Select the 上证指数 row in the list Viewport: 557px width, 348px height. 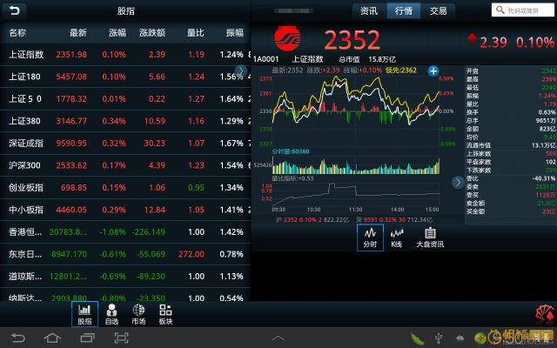(x=125, y=54)
